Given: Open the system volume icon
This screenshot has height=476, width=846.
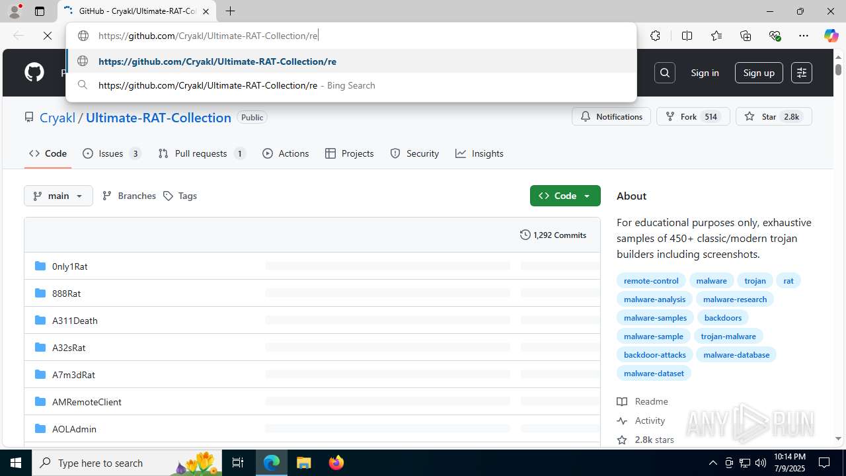Looking at the screenshot, I should pos(760,463).
